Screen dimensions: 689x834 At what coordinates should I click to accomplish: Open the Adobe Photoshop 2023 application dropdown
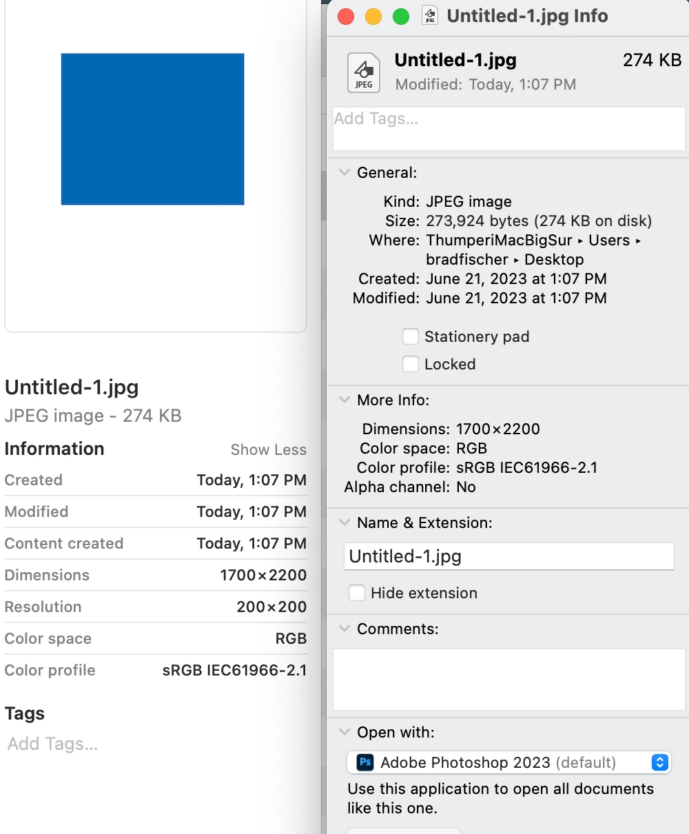[x=508, y=762]
